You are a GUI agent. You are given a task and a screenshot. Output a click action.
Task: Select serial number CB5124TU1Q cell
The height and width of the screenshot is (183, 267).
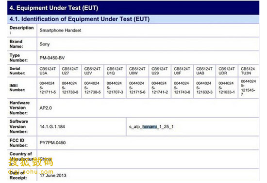click(x=115, y=71)
